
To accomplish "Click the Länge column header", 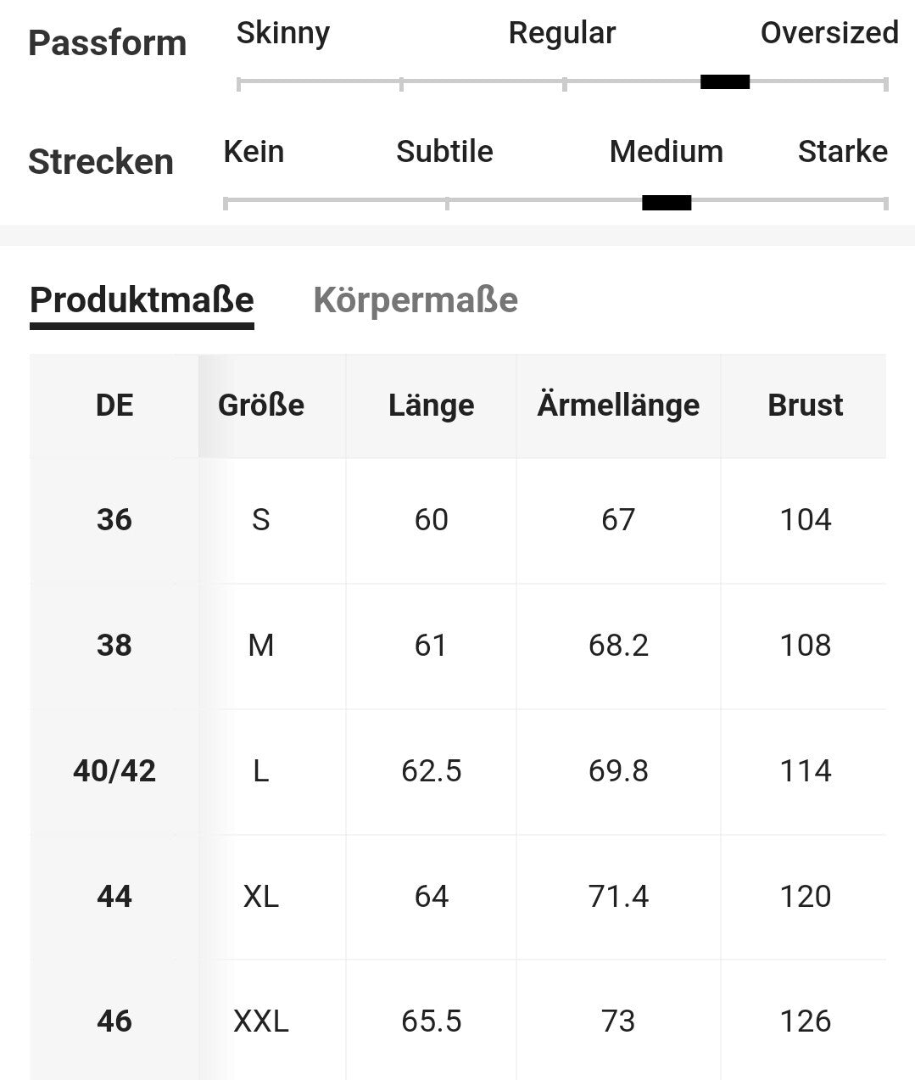I will [x=431, y=406].
